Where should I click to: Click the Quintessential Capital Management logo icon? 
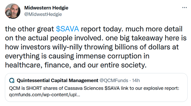pyautogui.click(x=12, y=80)
